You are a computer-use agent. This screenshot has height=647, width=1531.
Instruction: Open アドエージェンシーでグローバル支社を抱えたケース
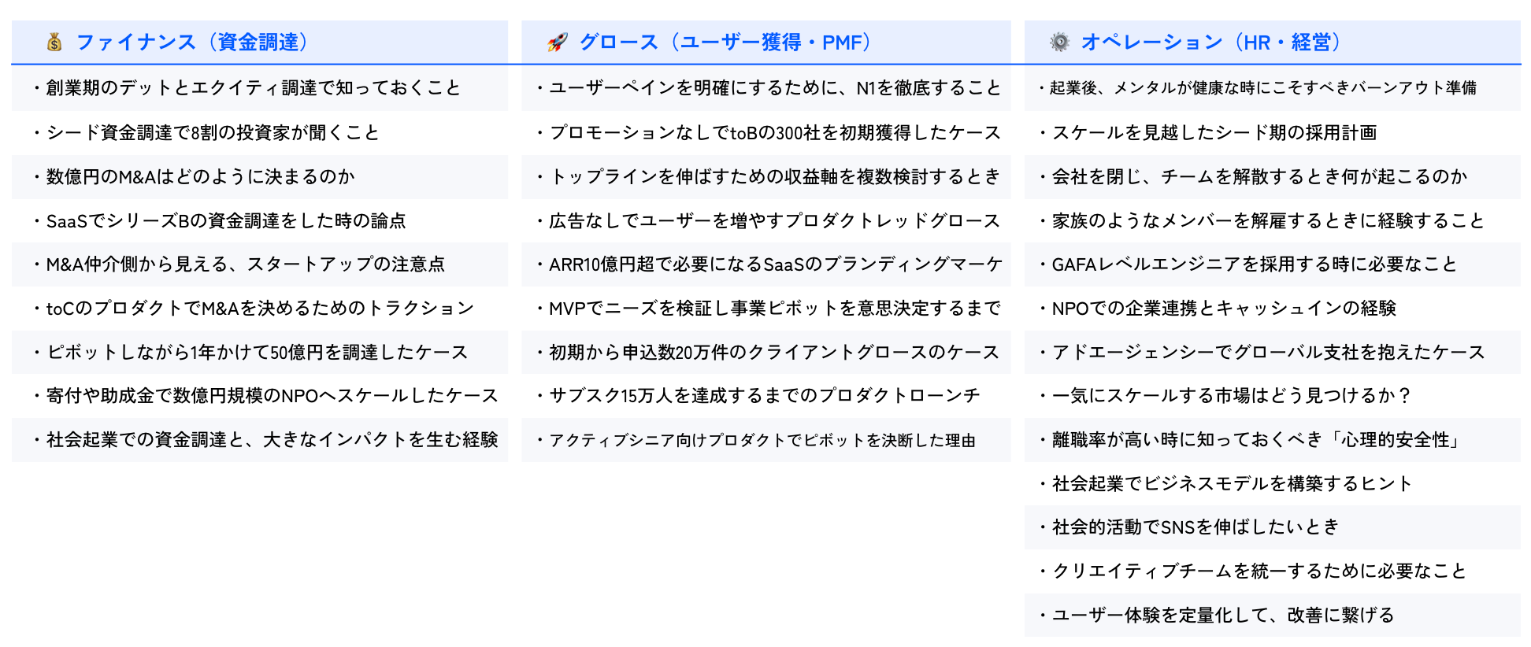[1273, 352]
